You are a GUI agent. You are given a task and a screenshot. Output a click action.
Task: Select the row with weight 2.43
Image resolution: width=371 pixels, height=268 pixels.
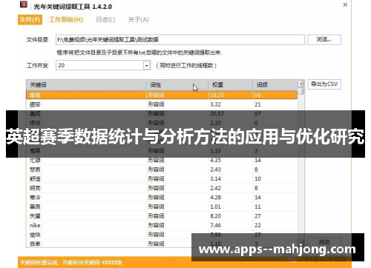(x=162, y=170)
